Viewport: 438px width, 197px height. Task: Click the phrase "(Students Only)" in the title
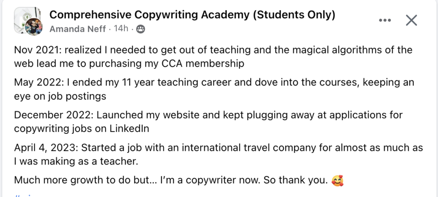[294, 15]
